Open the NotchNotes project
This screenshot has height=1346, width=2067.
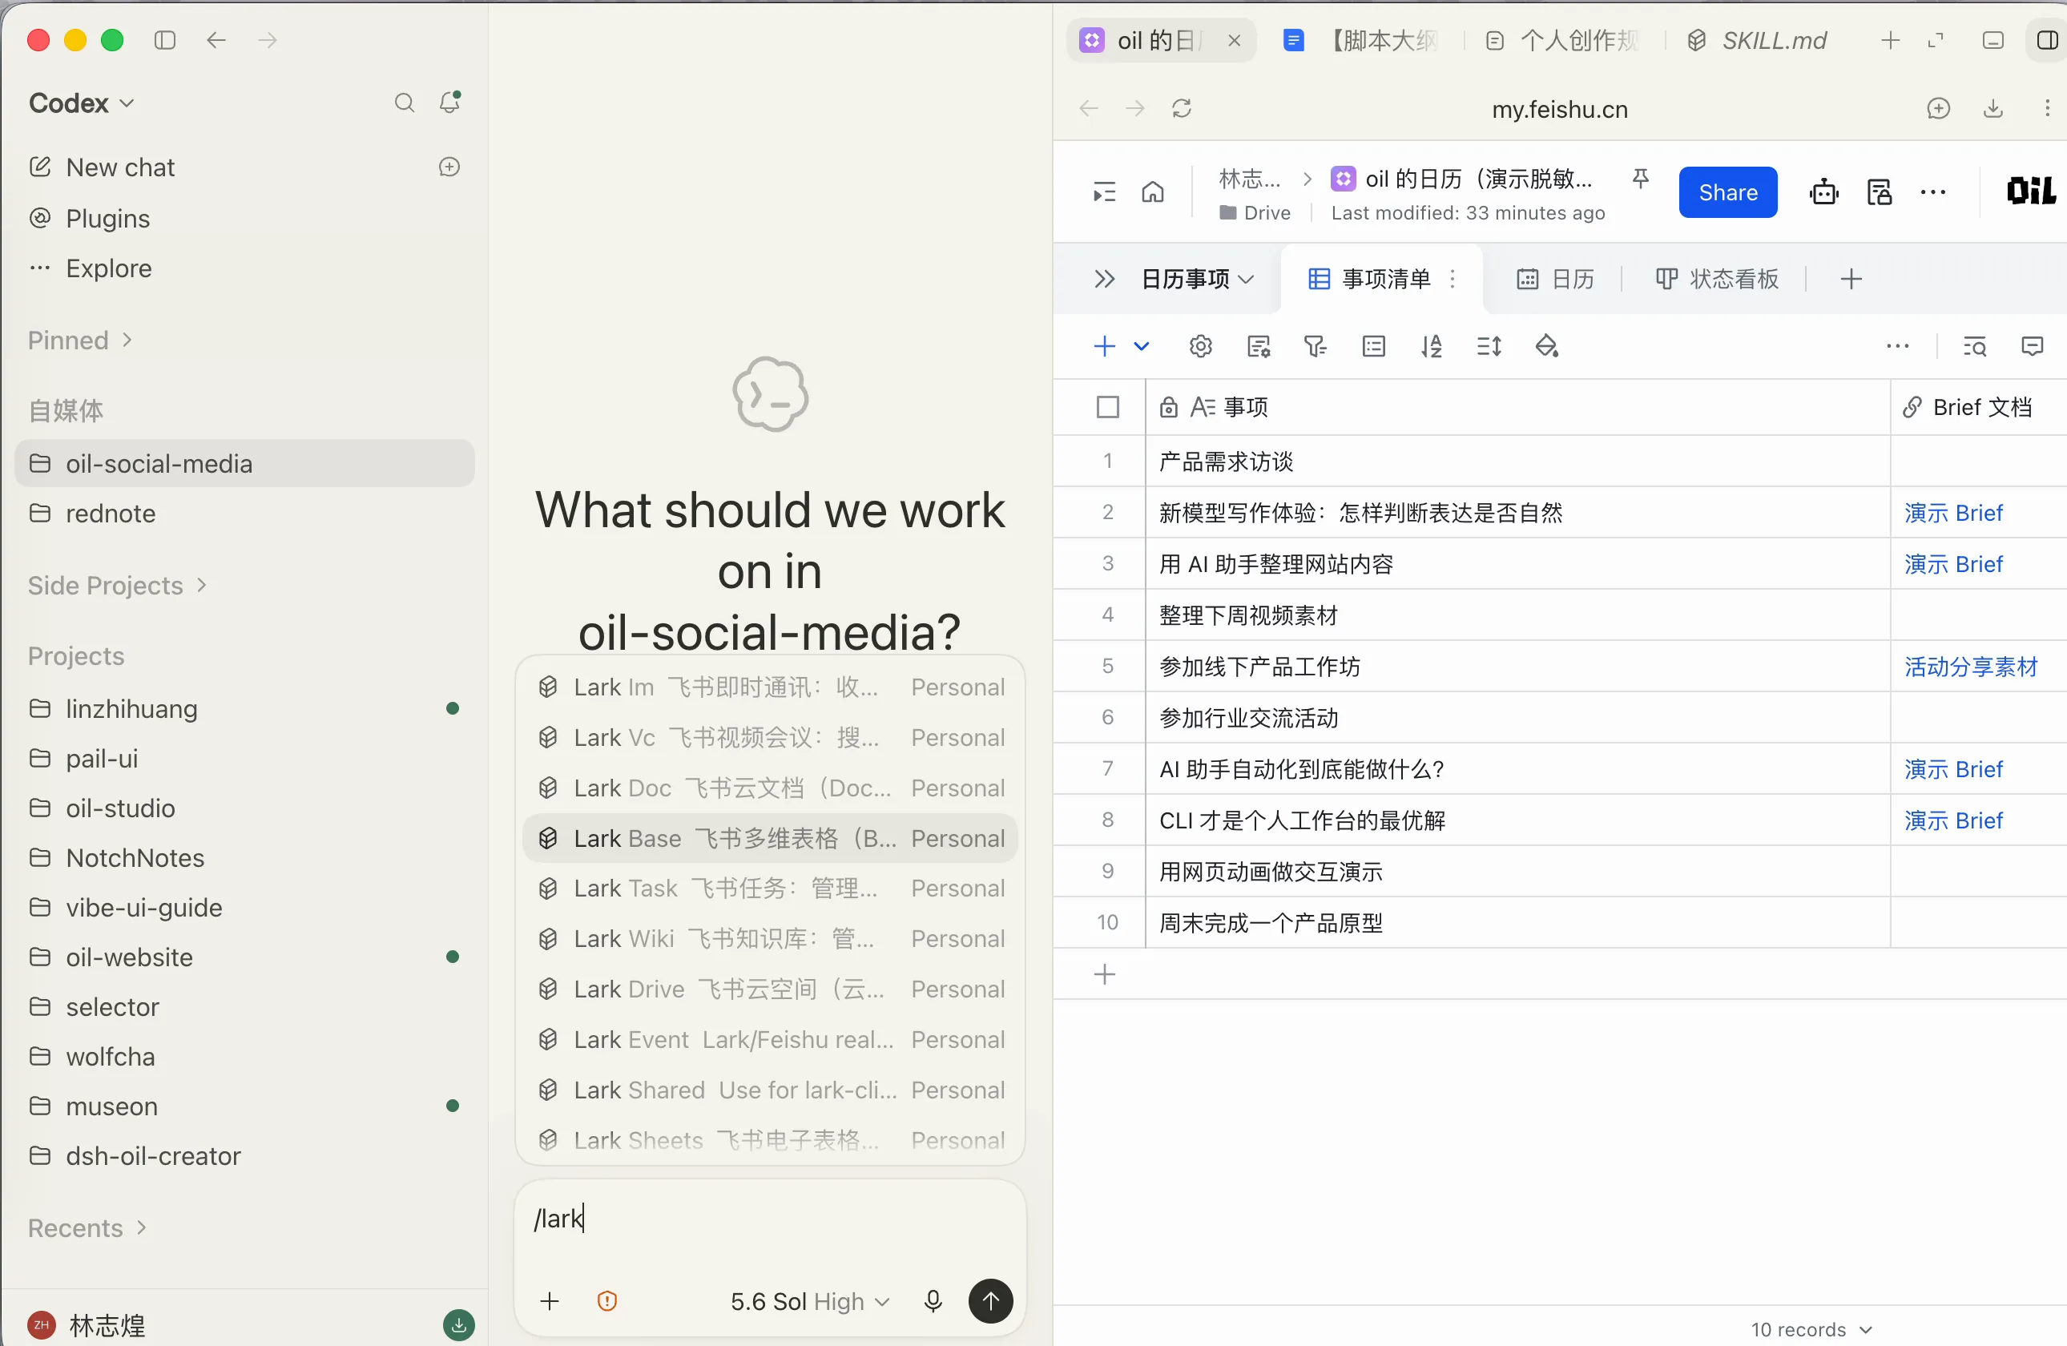pos(244,858)
